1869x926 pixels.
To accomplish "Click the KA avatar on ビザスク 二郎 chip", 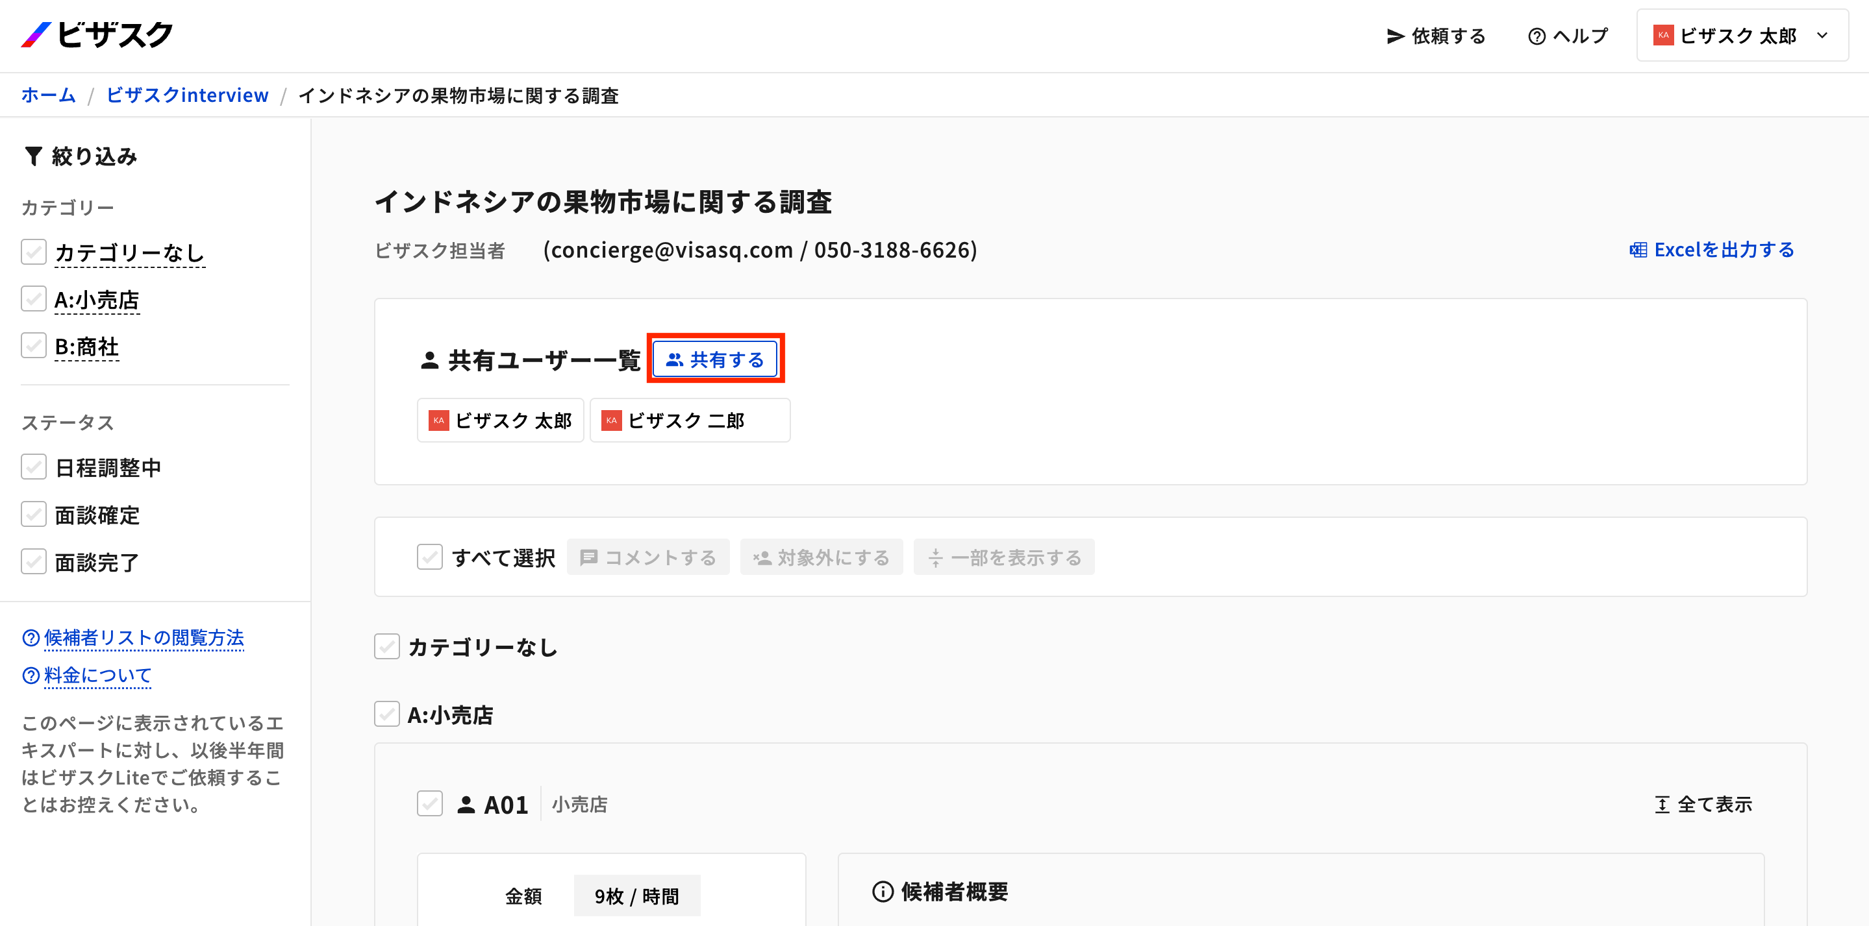I will 611,420.
